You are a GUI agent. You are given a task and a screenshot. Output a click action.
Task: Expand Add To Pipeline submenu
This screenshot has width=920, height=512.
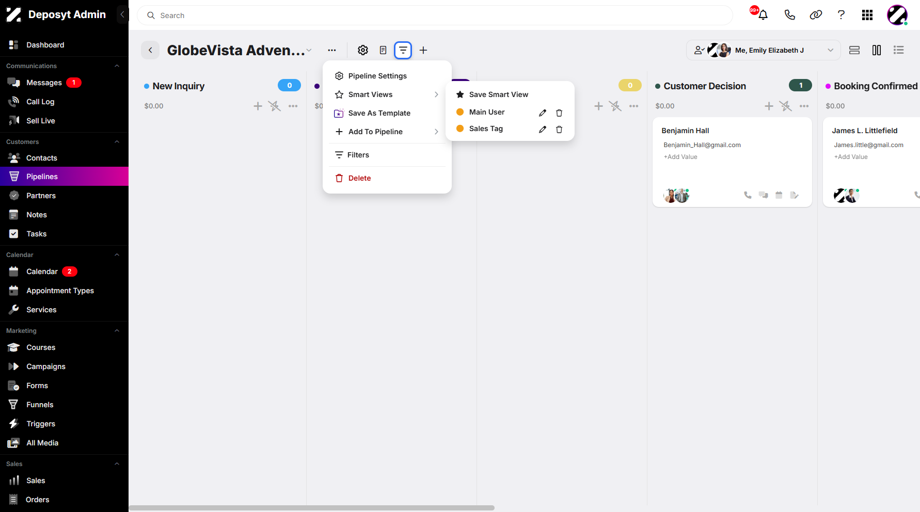coord(387,132)
